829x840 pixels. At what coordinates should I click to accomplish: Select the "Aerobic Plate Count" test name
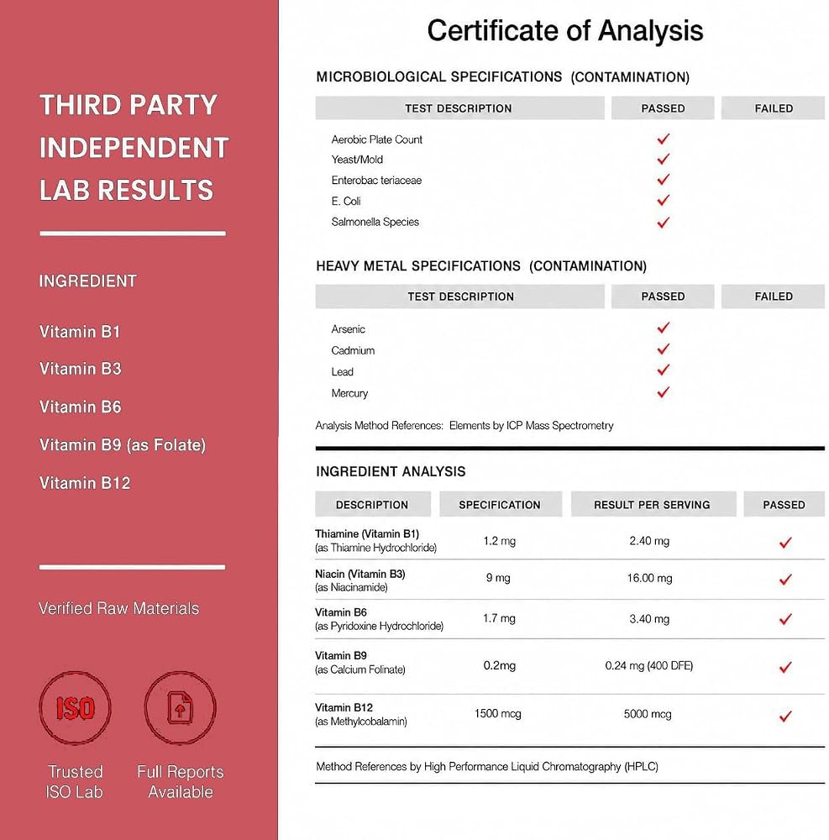[x=376, y=139]
